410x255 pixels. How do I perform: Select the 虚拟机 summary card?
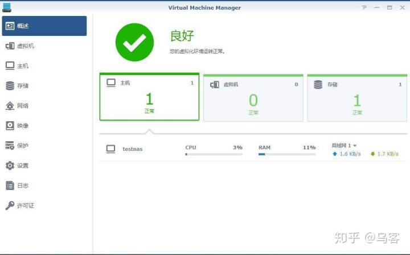coord(253,98)
